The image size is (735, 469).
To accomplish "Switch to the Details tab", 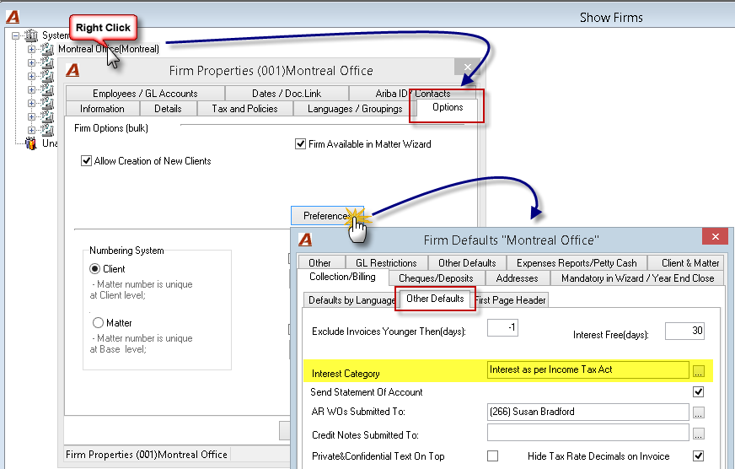I will point(168,109).
